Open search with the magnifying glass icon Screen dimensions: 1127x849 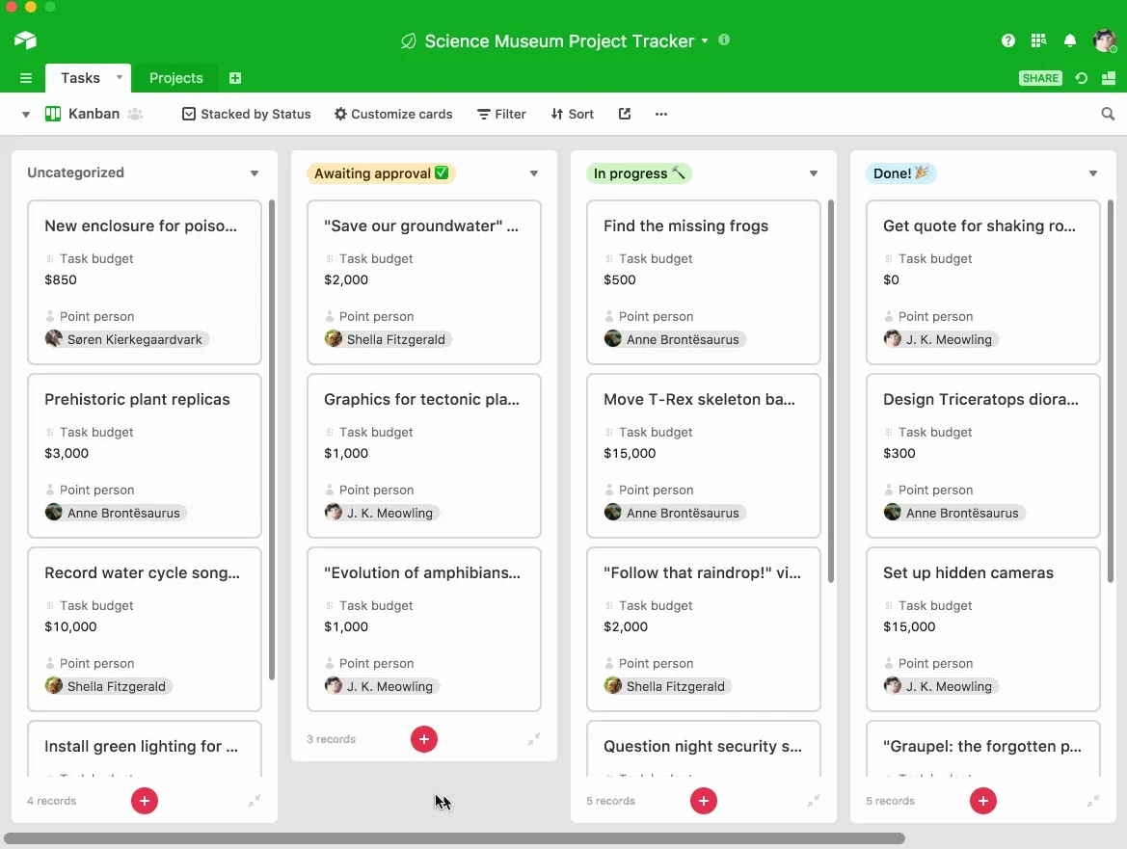pos(1106,114)
